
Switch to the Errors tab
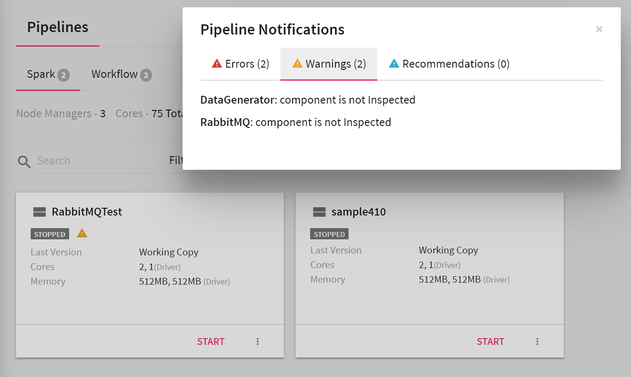coord(241,64)
